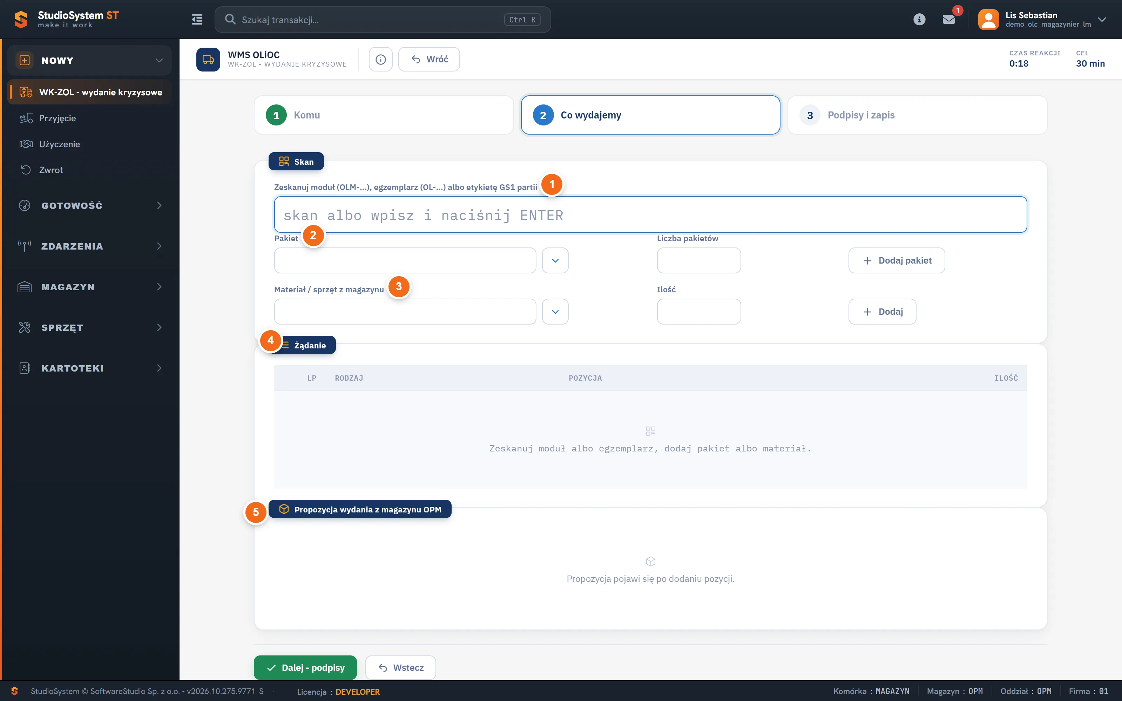The width and height of the screenshot is (1122, 701).
Task: Open the Materiał / sprzęt dropdown arrow
Action: (555, 312)
